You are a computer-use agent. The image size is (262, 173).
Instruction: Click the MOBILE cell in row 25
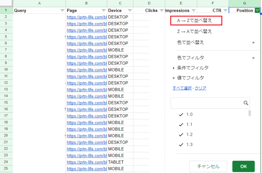120,169
